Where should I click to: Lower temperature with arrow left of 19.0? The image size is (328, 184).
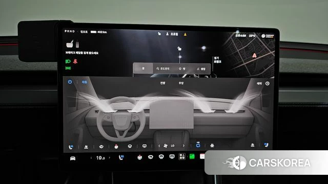(91, 158)
